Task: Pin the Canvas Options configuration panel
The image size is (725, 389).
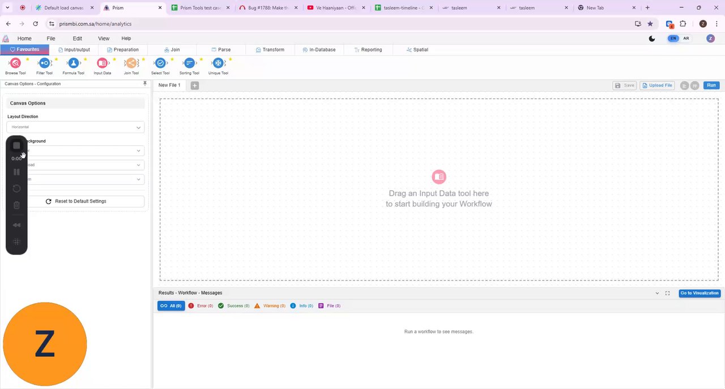Action: coord(145,84)
